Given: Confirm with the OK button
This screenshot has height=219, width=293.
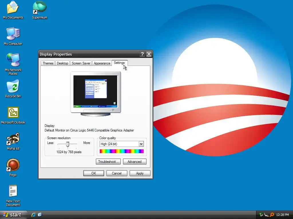Looking at the screenshot, I should pos(94,173).
